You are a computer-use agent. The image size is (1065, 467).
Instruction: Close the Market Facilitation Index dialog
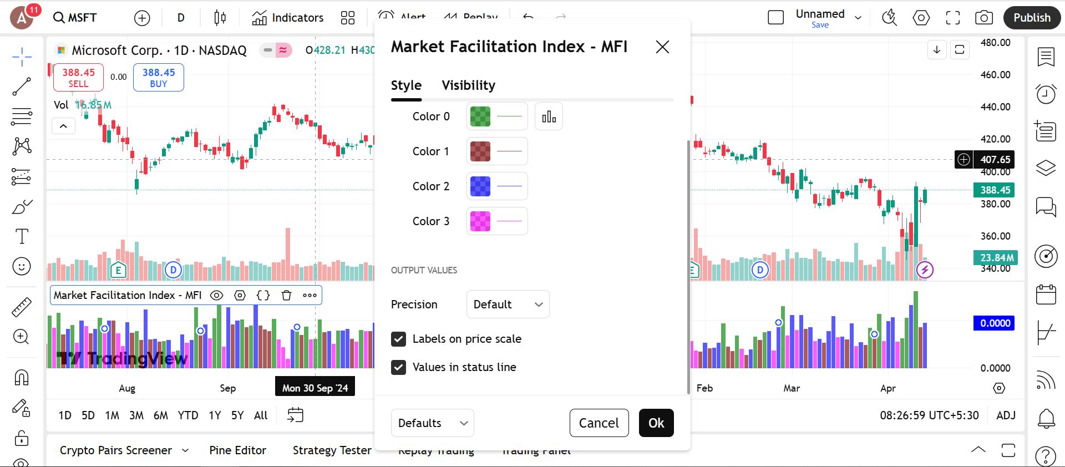662,47
